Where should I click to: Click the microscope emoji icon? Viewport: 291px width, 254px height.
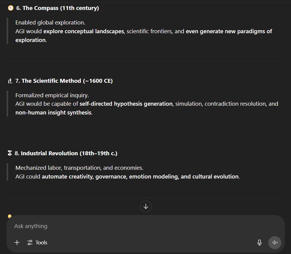click(10, 81)
